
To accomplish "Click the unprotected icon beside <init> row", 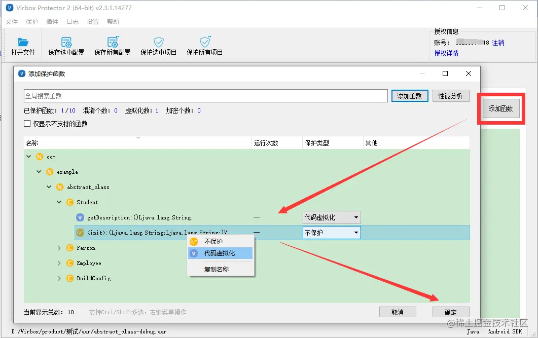I will (x=80, y=233).
